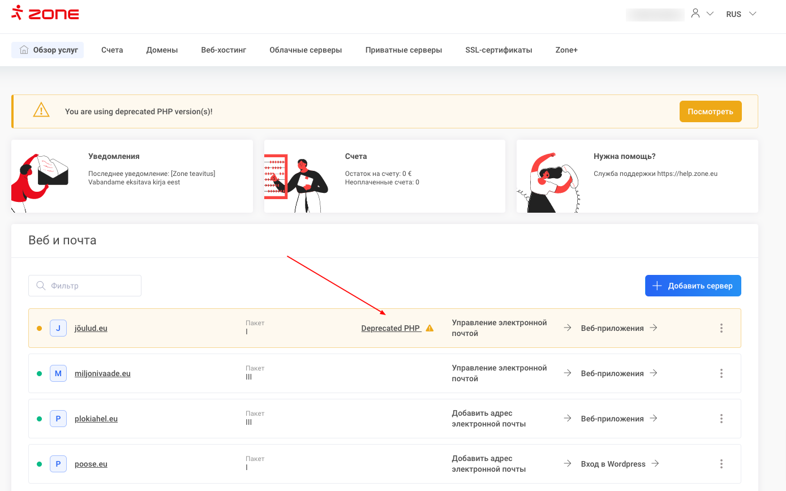Screen dimensions: 786x491
Task: Expand the RUS language selector
Action: pyautogui.click(x=741, y=14)
